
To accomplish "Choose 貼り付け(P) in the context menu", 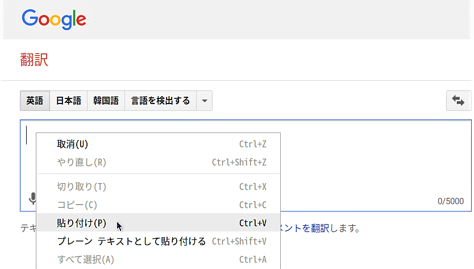I will tap(159, 223).
